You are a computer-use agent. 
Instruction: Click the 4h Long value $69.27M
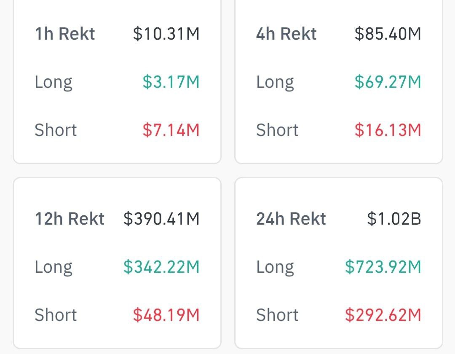(388, 82)
